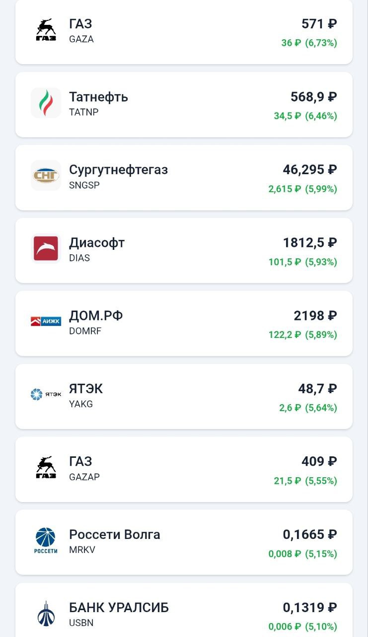This screenshot has width=368, height=637.
Task: Click the GAZA deer logo icon
Action: tap(46, 30)
